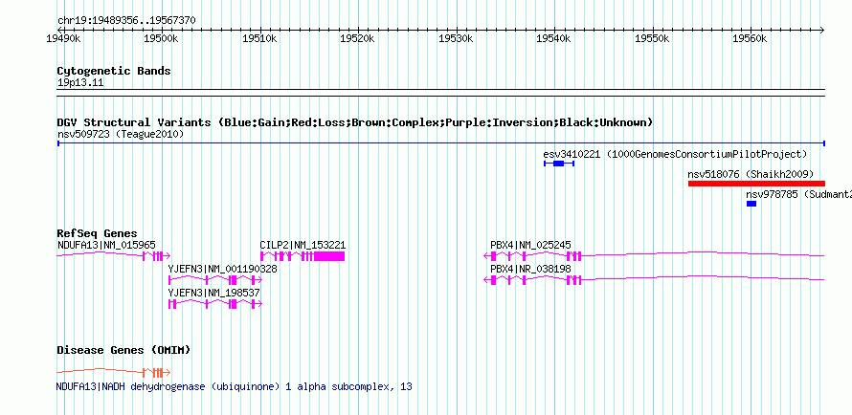
Task: Click the nsv509723 blue gain variant line
Action: (440, 143)
